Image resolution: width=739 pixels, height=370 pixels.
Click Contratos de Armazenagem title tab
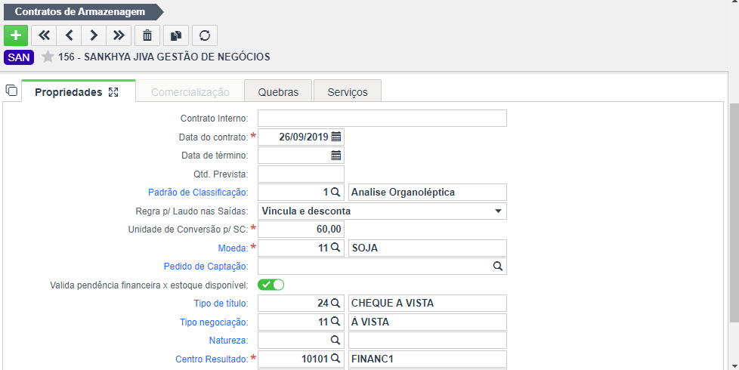click(84, 12)
